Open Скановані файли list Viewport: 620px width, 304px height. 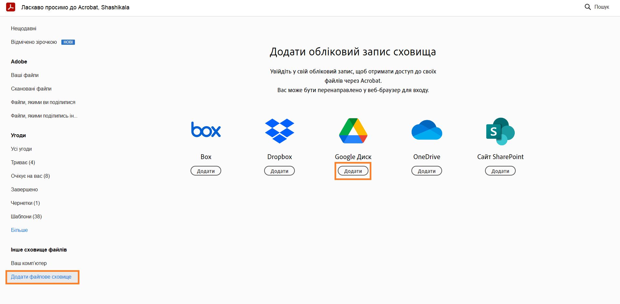click(31, 89)
